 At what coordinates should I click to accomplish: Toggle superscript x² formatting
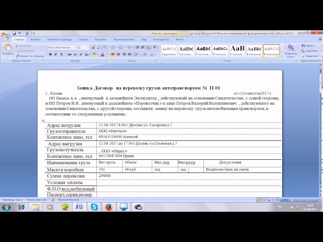(x=81, y=54)
